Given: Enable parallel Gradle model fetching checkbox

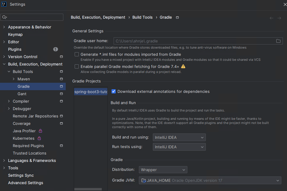Looking at the screenshot, I should click(77, 66).
